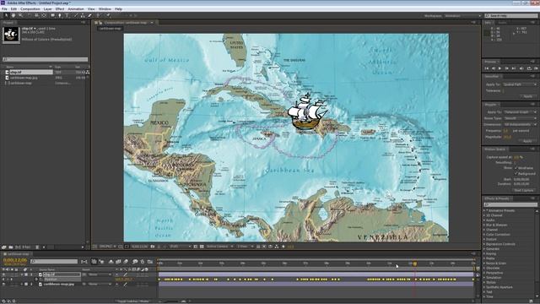Open the Graph Editor in timeline
Viewport: 540px width, 304px height.
[x=150, y=262]
